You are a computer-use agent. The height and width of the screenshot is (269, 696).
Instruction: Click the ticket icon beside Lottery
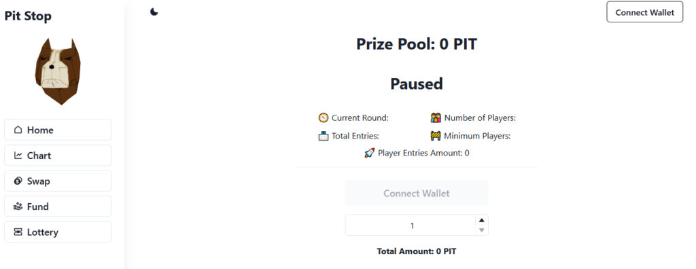coord(18,232)
